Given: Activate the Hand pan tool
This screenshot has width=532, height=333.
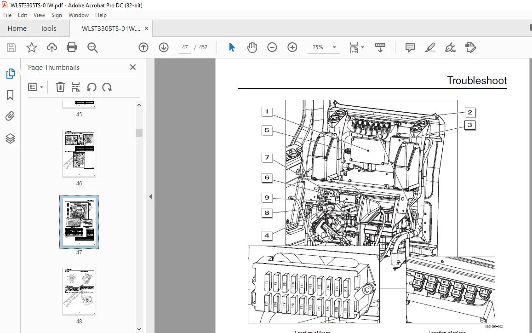Looking at the screenshot, I should [x=252, y=47].
